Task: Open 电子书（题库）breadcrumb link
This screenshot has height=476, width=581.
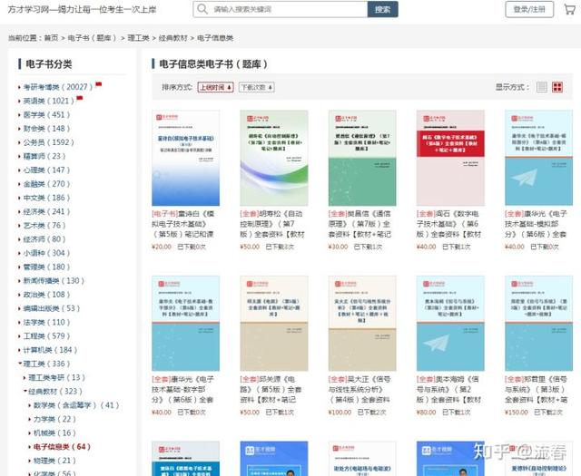Action: tap(92, 38)
